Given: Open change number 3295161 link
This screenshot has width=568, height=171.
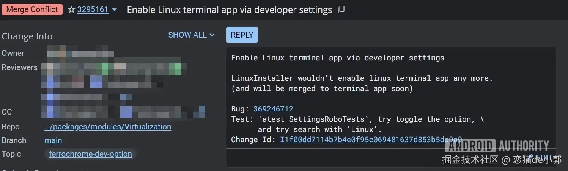Looking at the screenshot, I should (x=93, y=10).
